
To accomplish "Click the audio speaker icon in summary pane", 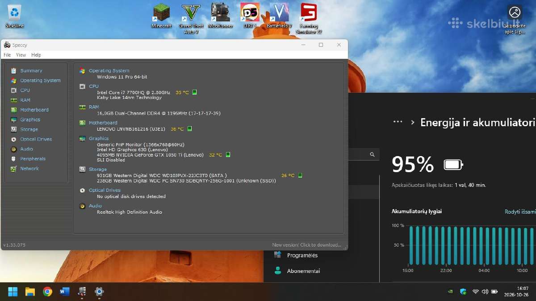I will click(82, 206).
